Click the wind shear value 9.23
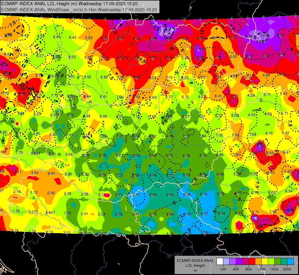The width and height of the screenshot is (299, 275). click(x=233, y=37)
